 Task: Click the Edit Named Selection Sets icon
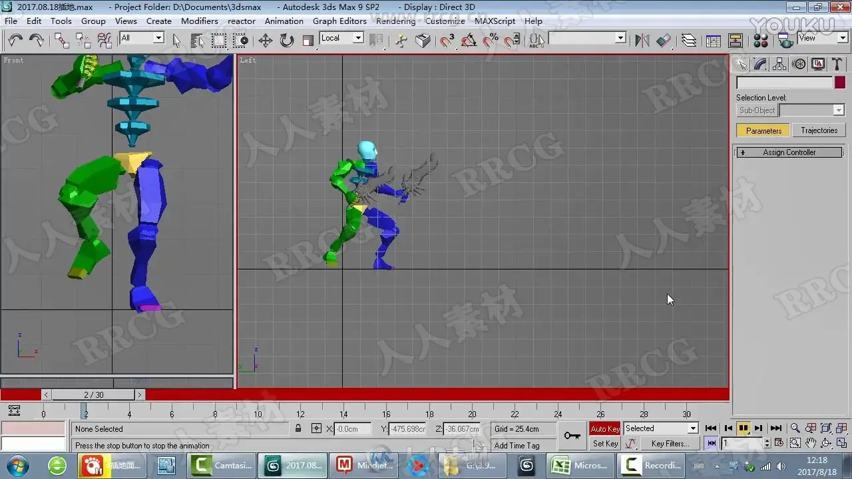[536, 41]
